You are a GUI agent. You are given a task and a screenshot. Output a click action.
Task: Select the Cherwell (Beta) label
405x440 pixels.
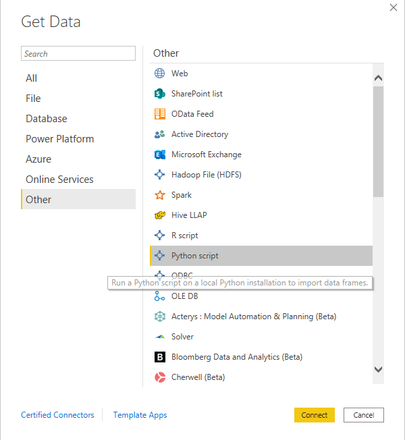198,377
